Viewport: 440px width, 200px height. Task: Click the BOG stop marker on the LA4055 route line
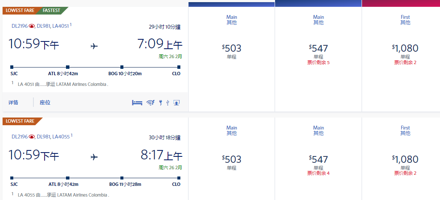point(122,178)
